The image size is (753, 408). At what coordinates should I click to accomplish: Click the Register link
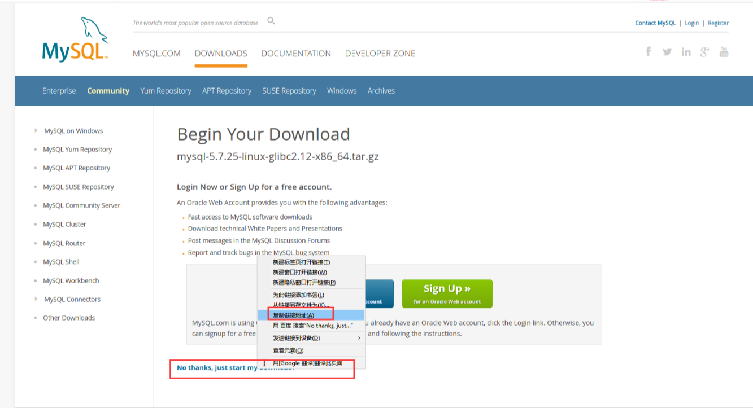click(718, 23)
